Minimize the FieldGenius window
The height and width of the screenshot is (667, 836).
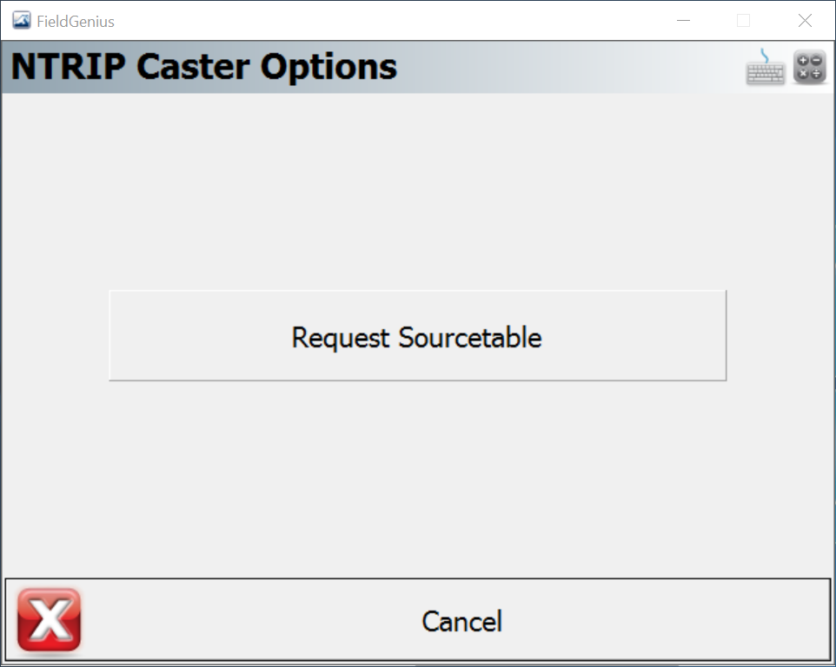(684, 21)
